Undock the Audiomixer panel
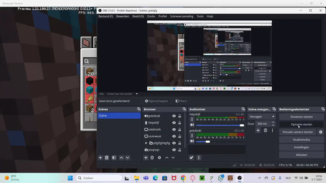 click(243, 109)
